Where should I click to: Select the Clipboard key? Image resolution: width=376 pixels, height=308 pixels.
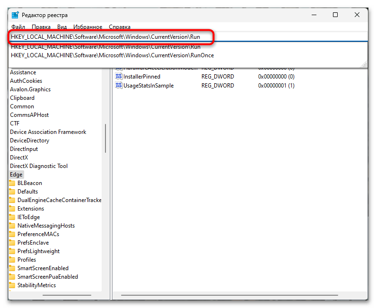pos(22,98)
